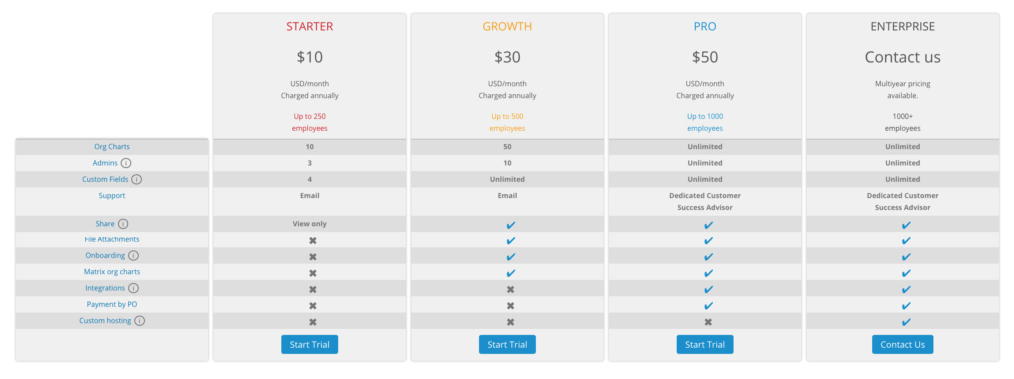Select the Payment by PO link

click(112, 305)
